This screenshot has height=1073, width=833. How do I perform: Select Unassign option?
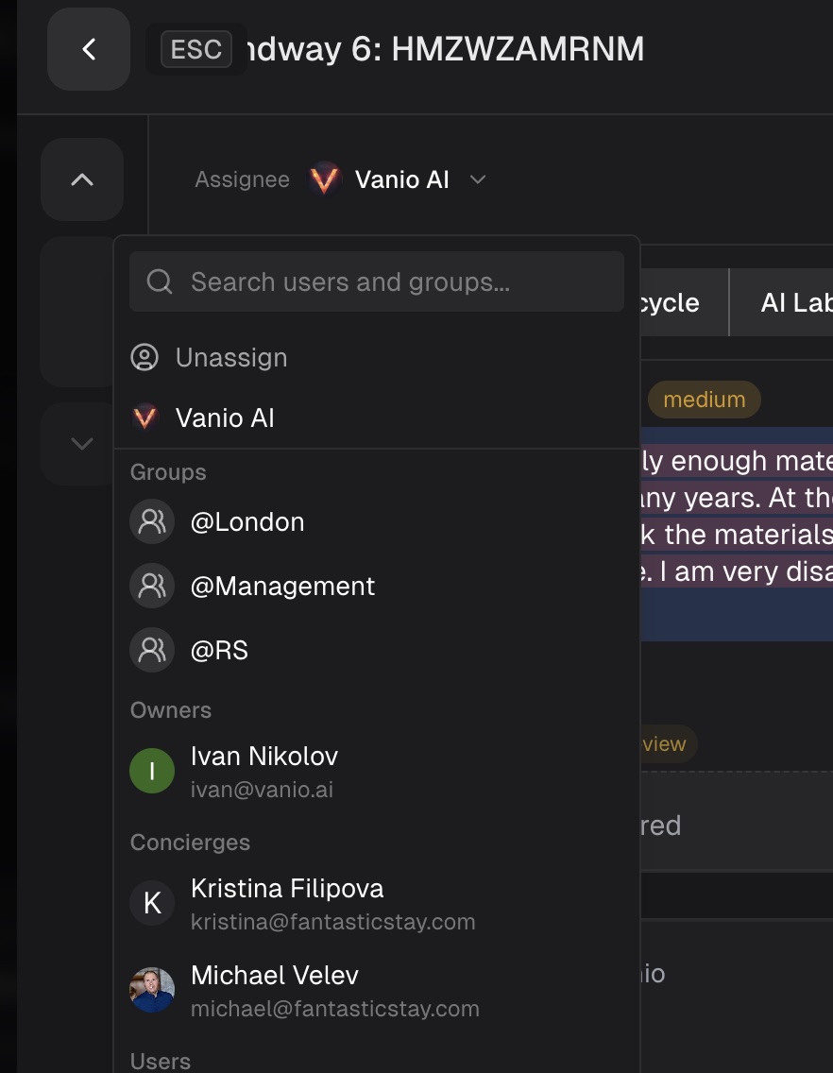[231, 357]
